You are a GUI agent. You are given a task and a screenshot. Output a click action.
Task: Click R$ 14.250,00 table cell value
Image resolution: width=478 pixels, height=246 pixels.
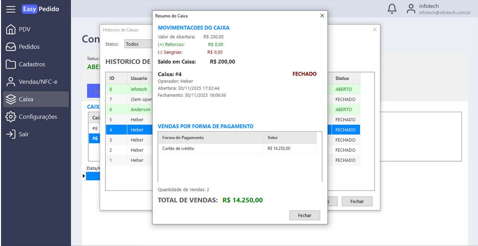click(x=279, y=149)
